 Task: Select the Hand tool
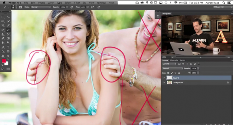3,56
